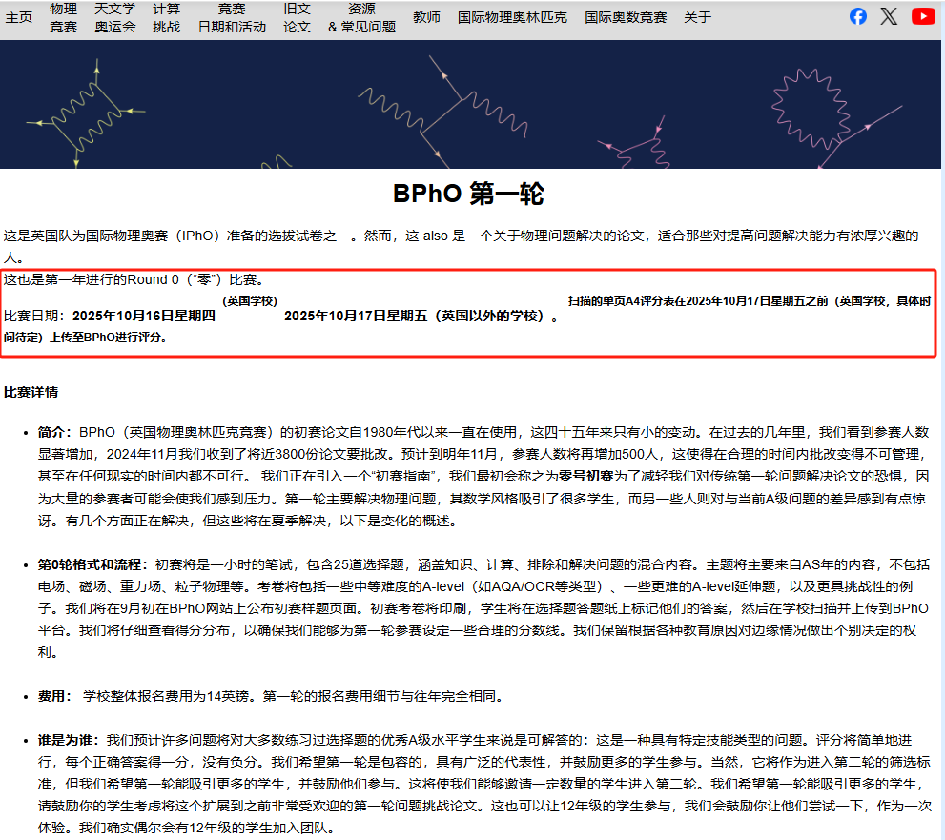945x840 pixels.
Task: Open the 物理竞赛 menu item
Action: click(x=63, y=17)
